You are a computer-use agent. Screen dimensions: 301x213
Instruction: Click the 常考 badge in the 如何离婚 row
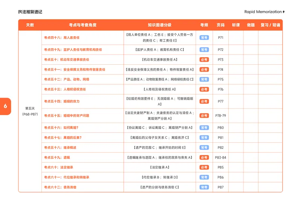pyautogui.click(x=204, y=128)
